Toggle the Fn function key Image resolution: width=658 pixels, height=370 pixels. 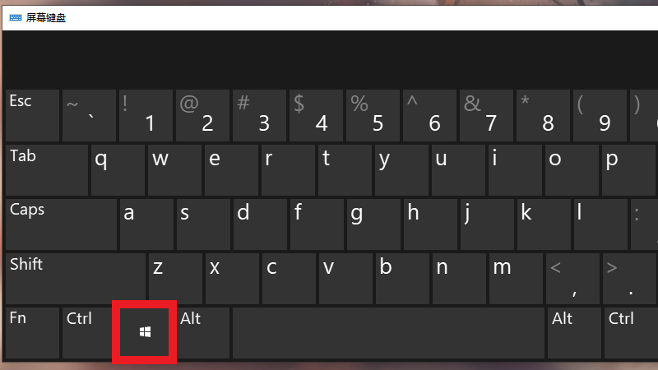pyautogui.click(x=32, y=333)
